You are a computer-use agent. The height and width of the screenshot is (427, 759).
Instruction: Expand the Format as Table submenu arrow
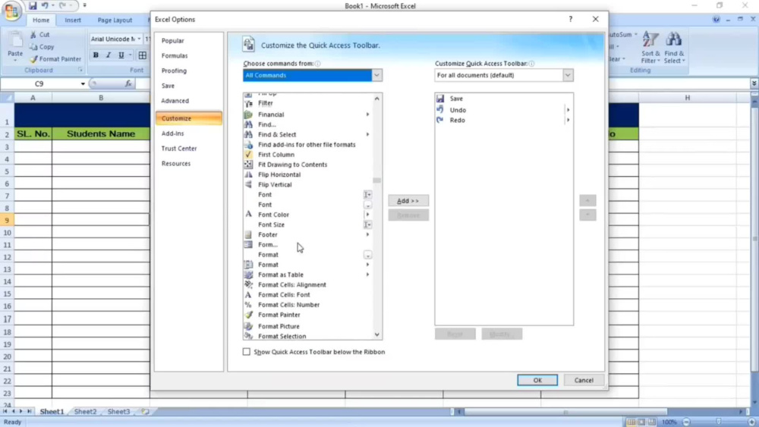pyautogui.click(x=367, y=275)
